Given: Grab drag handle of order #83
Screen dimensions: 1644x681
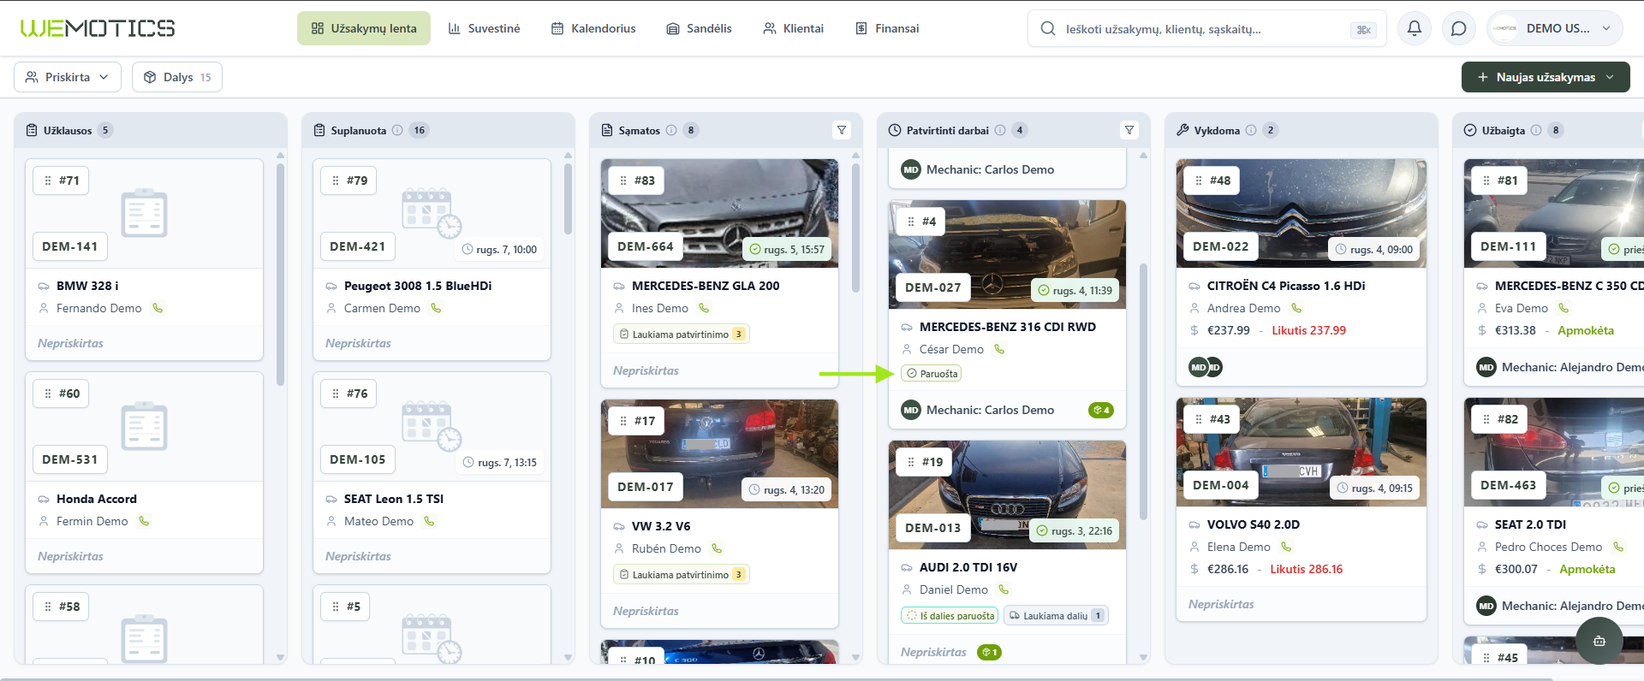Looking at the screenshot, I should [623, 181].
